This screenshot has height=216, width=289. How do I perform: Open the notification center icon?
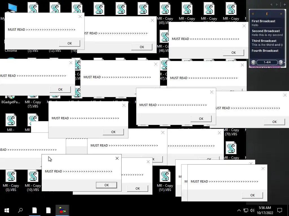(x=280, y=210)
